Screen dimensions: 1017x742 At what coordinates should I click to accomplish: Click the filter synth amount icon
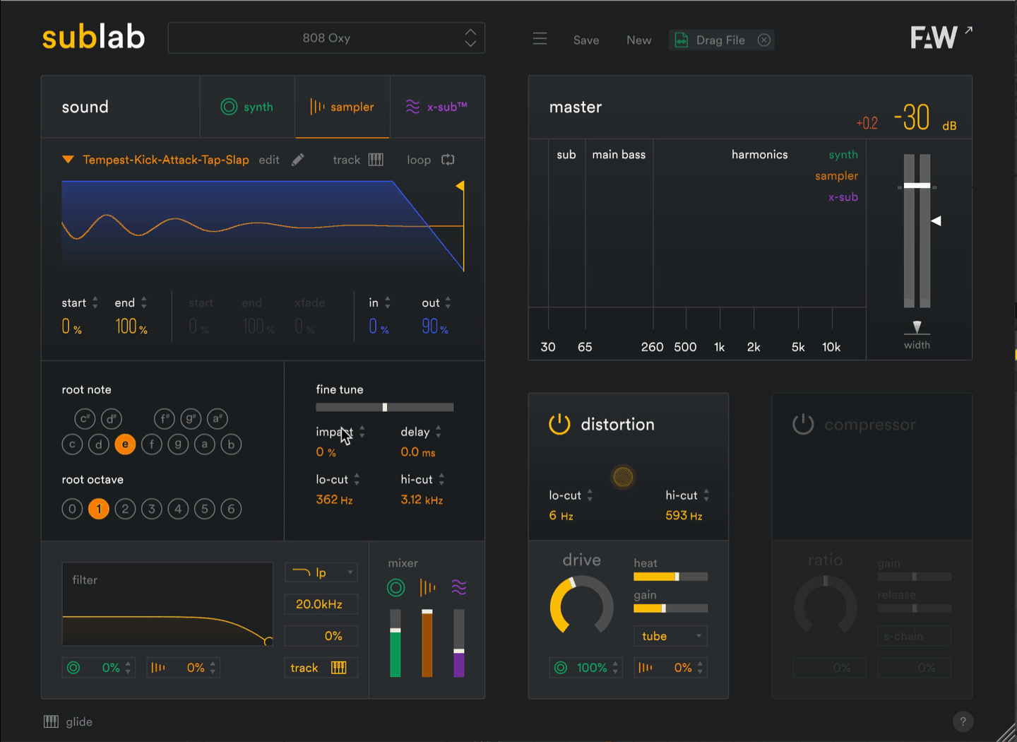coord(73,667)
